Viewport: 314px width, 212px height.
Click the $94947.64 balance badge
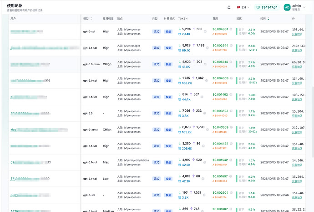click(x=267, y=7)
